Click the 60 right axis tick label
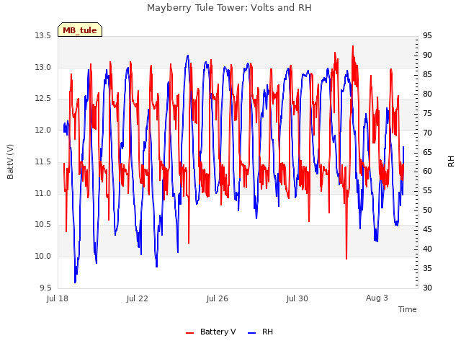This screenshot has width=461, height=346. pyautogui.click(x=427, y=172)
